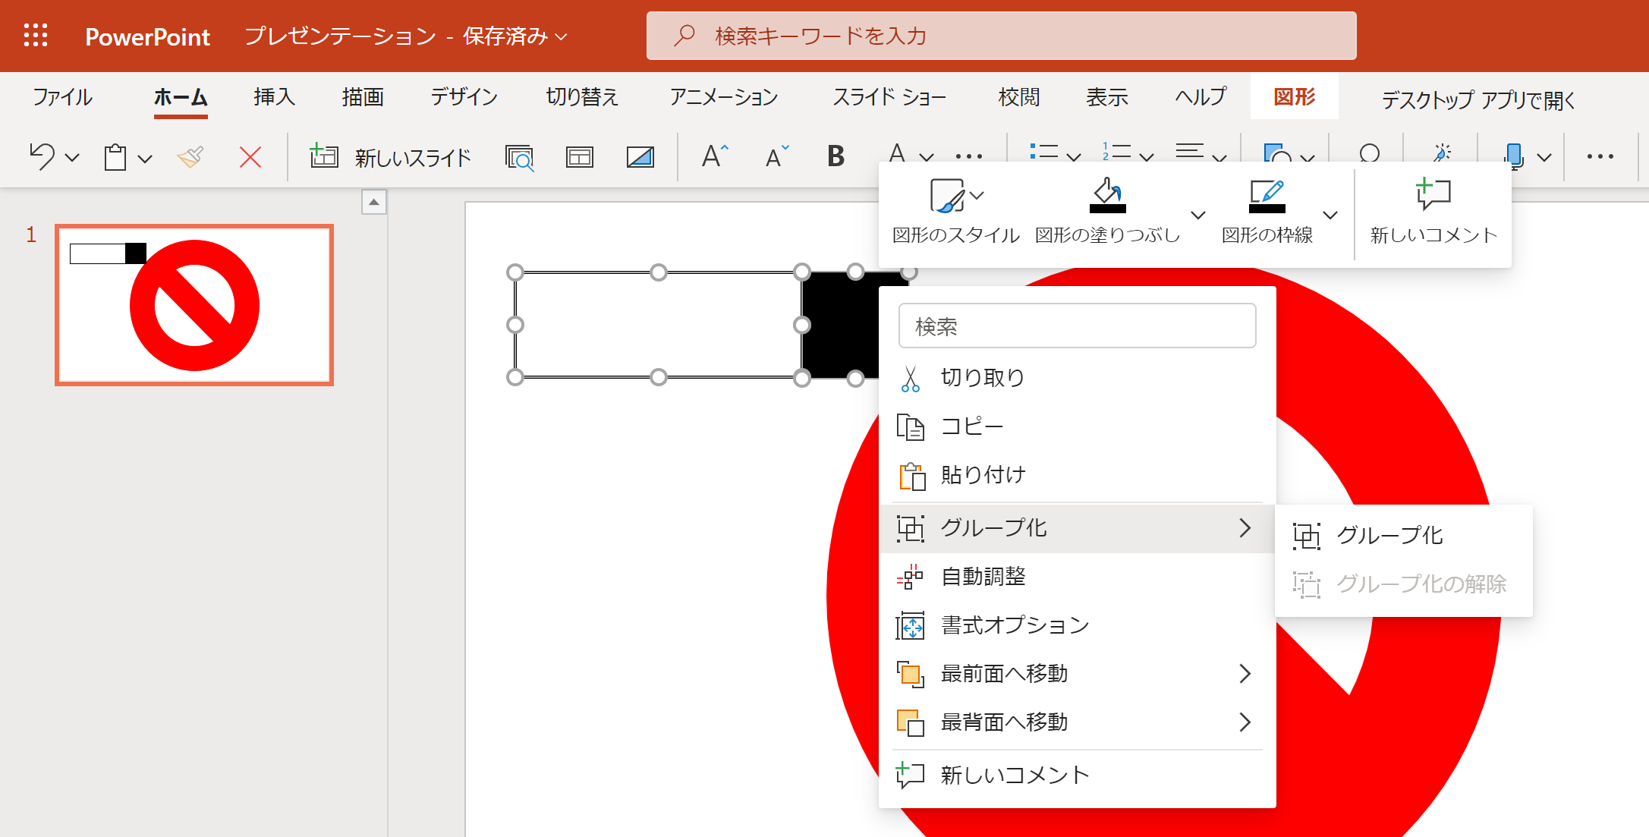1649x837 pixels.
Task: Toggle bold B formatting
Action: (836, 156)
